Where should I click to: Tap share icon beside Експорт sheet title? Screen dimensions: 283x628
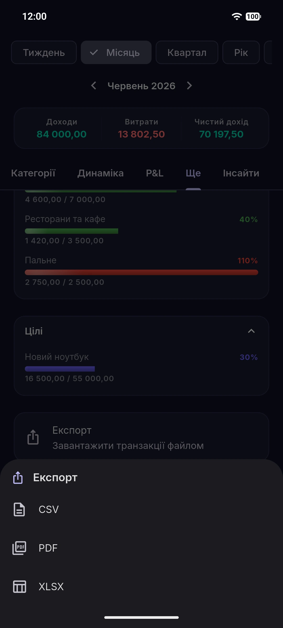[x=18, y=477]
